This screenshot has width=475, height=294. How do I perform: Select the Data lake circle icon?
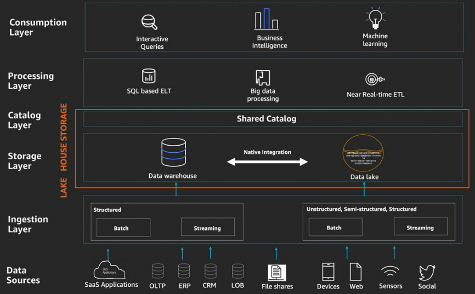coord(363,153)
